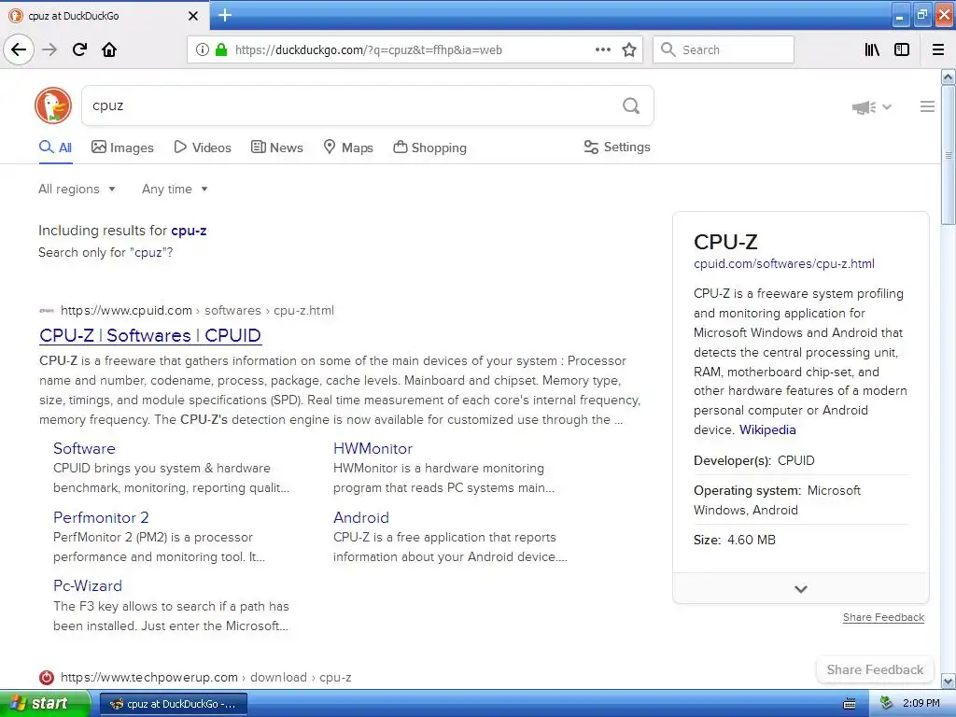Click the scrollbar up arrow

click(949, 77)
